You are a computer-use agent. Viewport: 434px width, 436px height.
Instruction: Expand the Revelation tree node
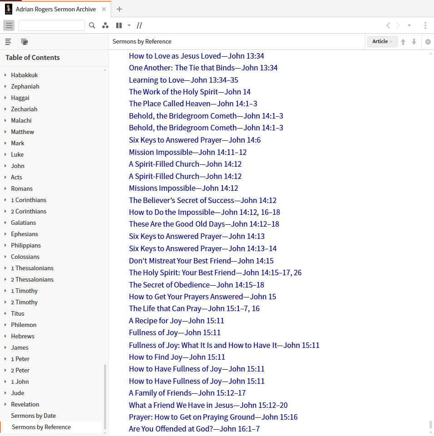5,404
